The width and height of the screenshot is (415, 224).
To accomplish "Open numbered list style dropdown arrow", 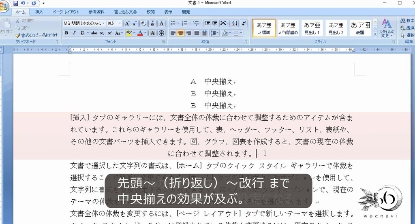I will (x=190, y=23).
